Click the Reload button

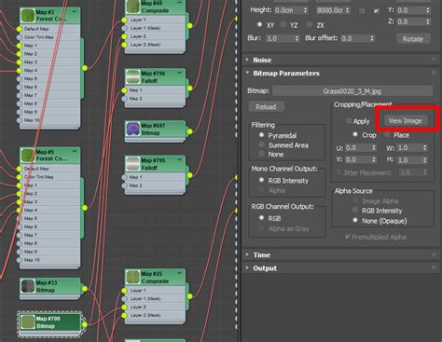point(266,107)
